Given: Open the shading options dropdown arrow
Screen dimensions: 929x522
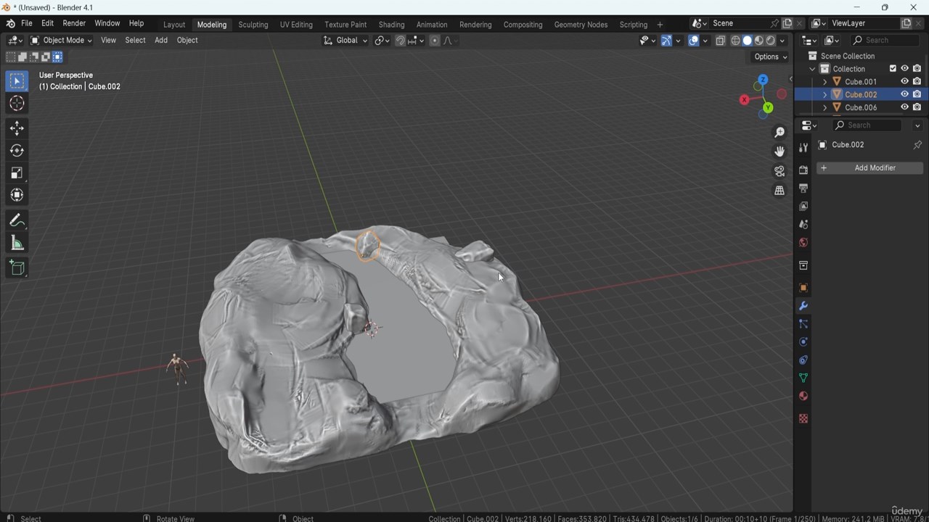Looking at the screenshot, I should [782, 41].
